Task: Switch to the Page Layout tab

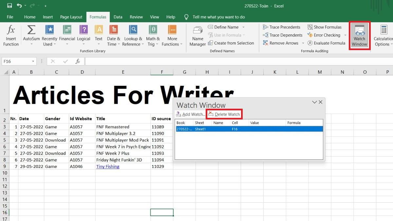Action: 71,17
